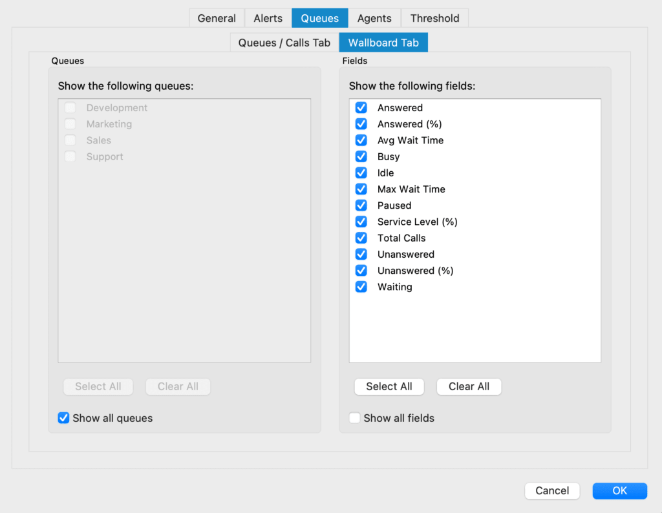Viewport: 662px width, 513px height.
Task: Enable Show all fields checkbox
Action: [355, 418]
